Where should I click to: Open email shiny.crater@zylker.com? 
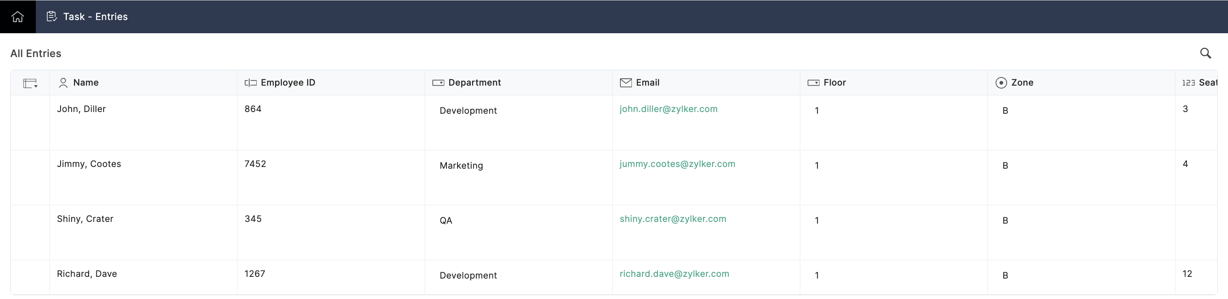coord(673,219)
